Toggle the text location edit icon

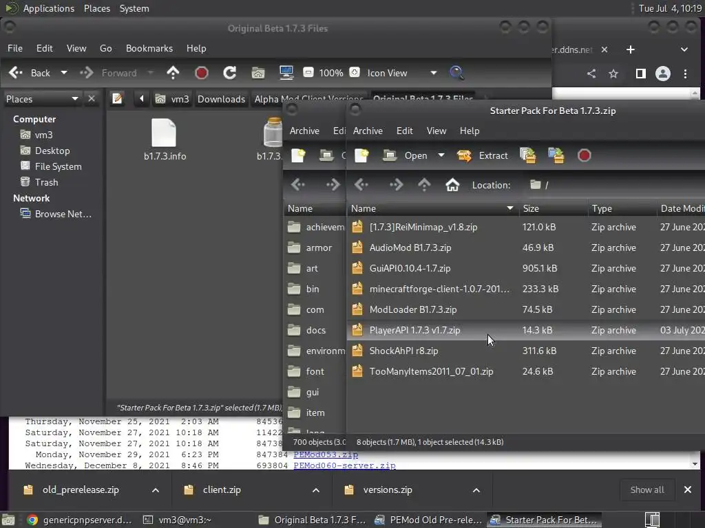click(117, 99)
